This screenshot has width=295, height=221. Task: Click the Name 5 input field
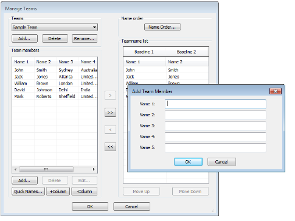pos(215,148)
